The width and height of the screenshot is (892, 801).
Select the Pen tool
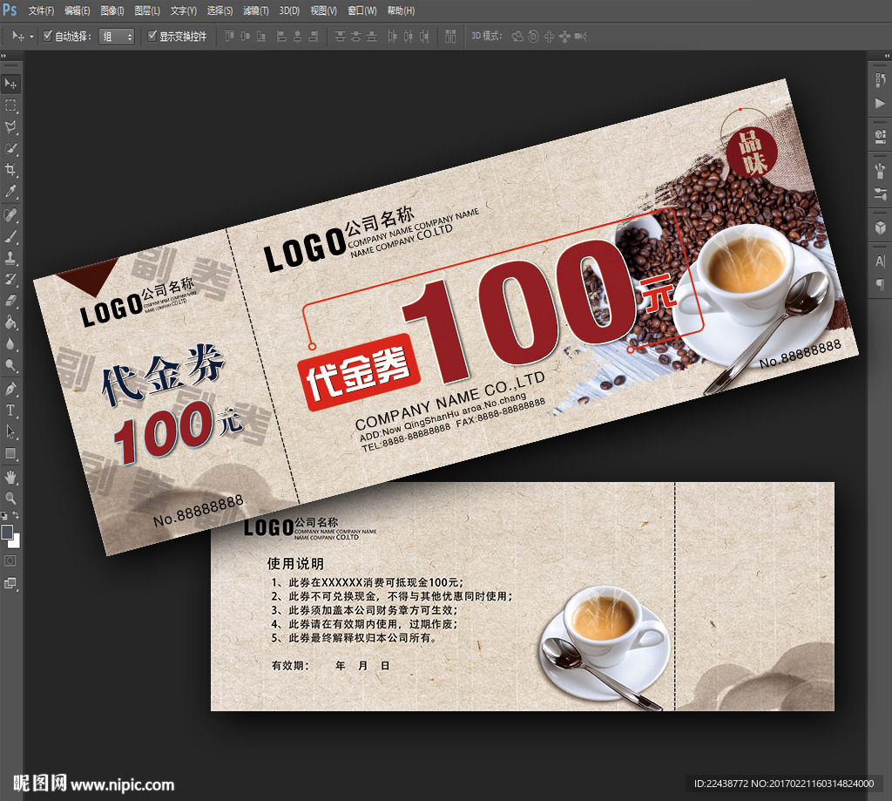click(11, 388)
